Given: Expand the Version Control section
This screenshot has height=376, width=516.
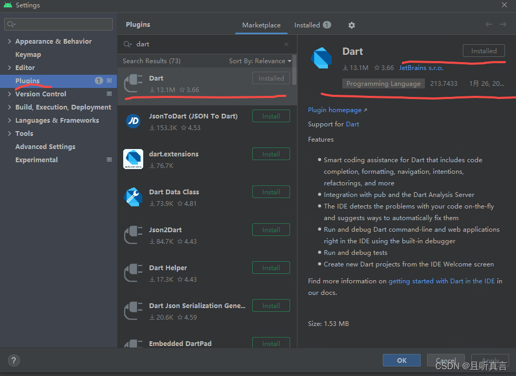Looking at the screenshot, I should click(x=9, y=94).
